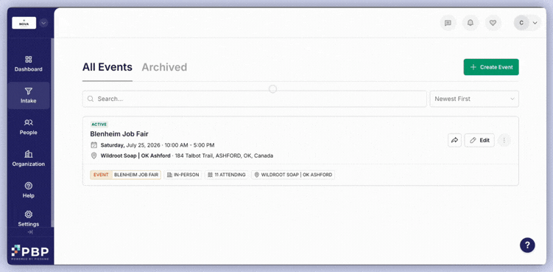Click the calendar icon beside the event date
Viewport: 553px width, 272px height.
coord(94,145)
